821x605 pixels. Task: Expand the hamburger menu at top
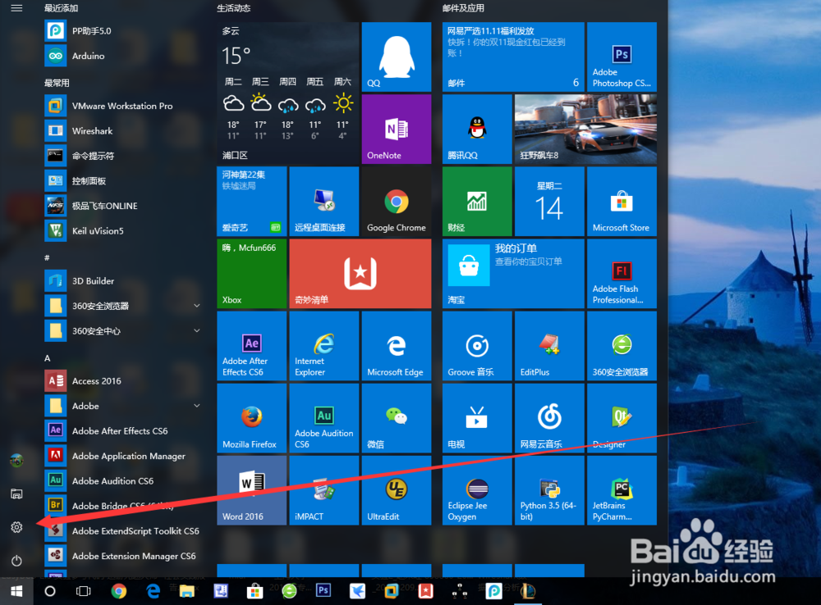click(16, 8)
